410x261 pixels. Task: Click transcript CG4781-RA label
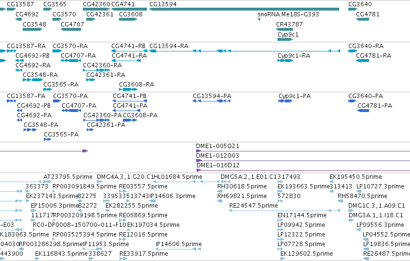pos(374,56)
